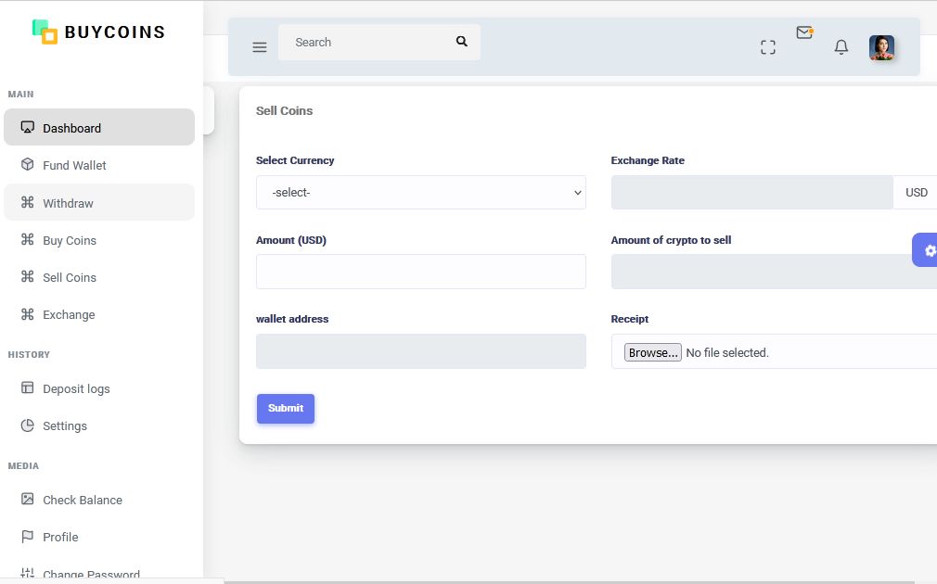Open Check Balance page

[x=83, y=500]
